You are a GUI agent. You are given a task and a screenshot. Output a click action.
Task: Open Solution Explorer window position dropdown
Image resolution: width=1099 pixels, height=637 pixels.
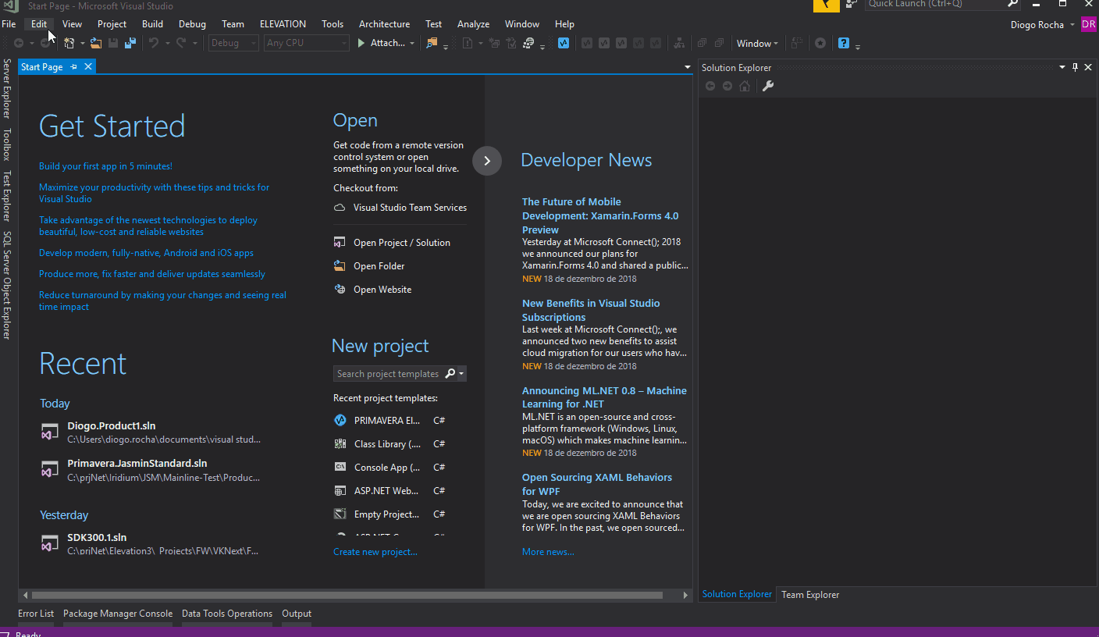tap(1062, 68)
